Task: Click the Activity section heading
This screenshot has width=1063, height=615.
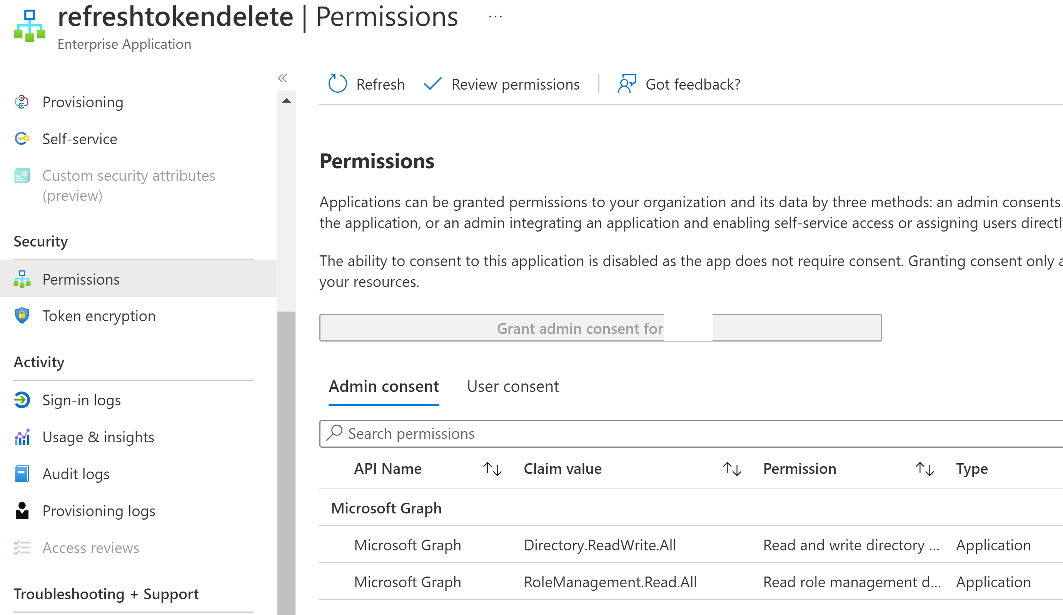Action: (x=39, y=362)
